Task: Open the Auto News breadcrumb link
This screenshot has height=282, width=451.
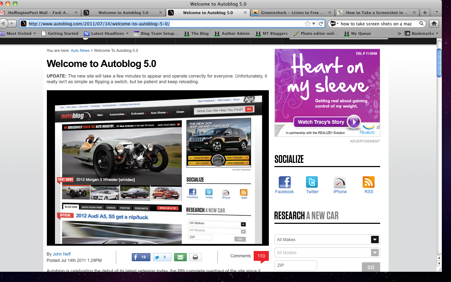Action: (x=80, y=50)
